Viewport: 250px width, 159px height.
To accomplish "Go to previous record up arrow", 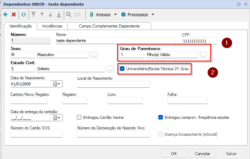I will coord(42,15).
